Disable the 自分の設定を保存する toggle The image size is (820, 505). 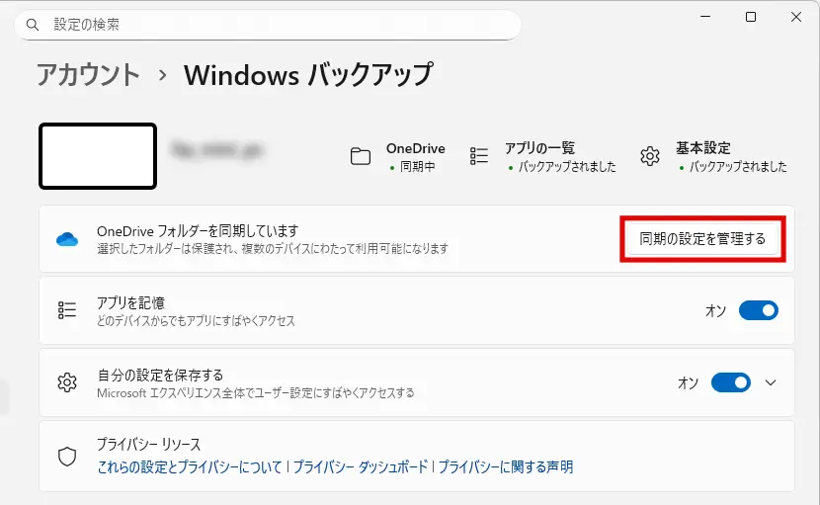(730, 382)
